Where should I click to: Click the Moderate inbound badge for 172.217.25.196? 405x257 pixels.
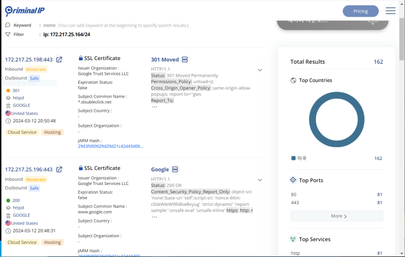click(36, 179)
